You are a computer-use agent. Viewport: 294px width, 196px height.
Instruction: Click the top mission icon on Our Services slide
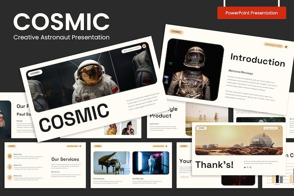10,156
